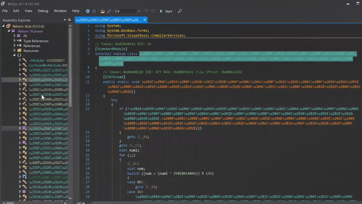Select the Resources folder in tree
The width and height of the screenshot is (362, 204).
click(x=31, y=51)
